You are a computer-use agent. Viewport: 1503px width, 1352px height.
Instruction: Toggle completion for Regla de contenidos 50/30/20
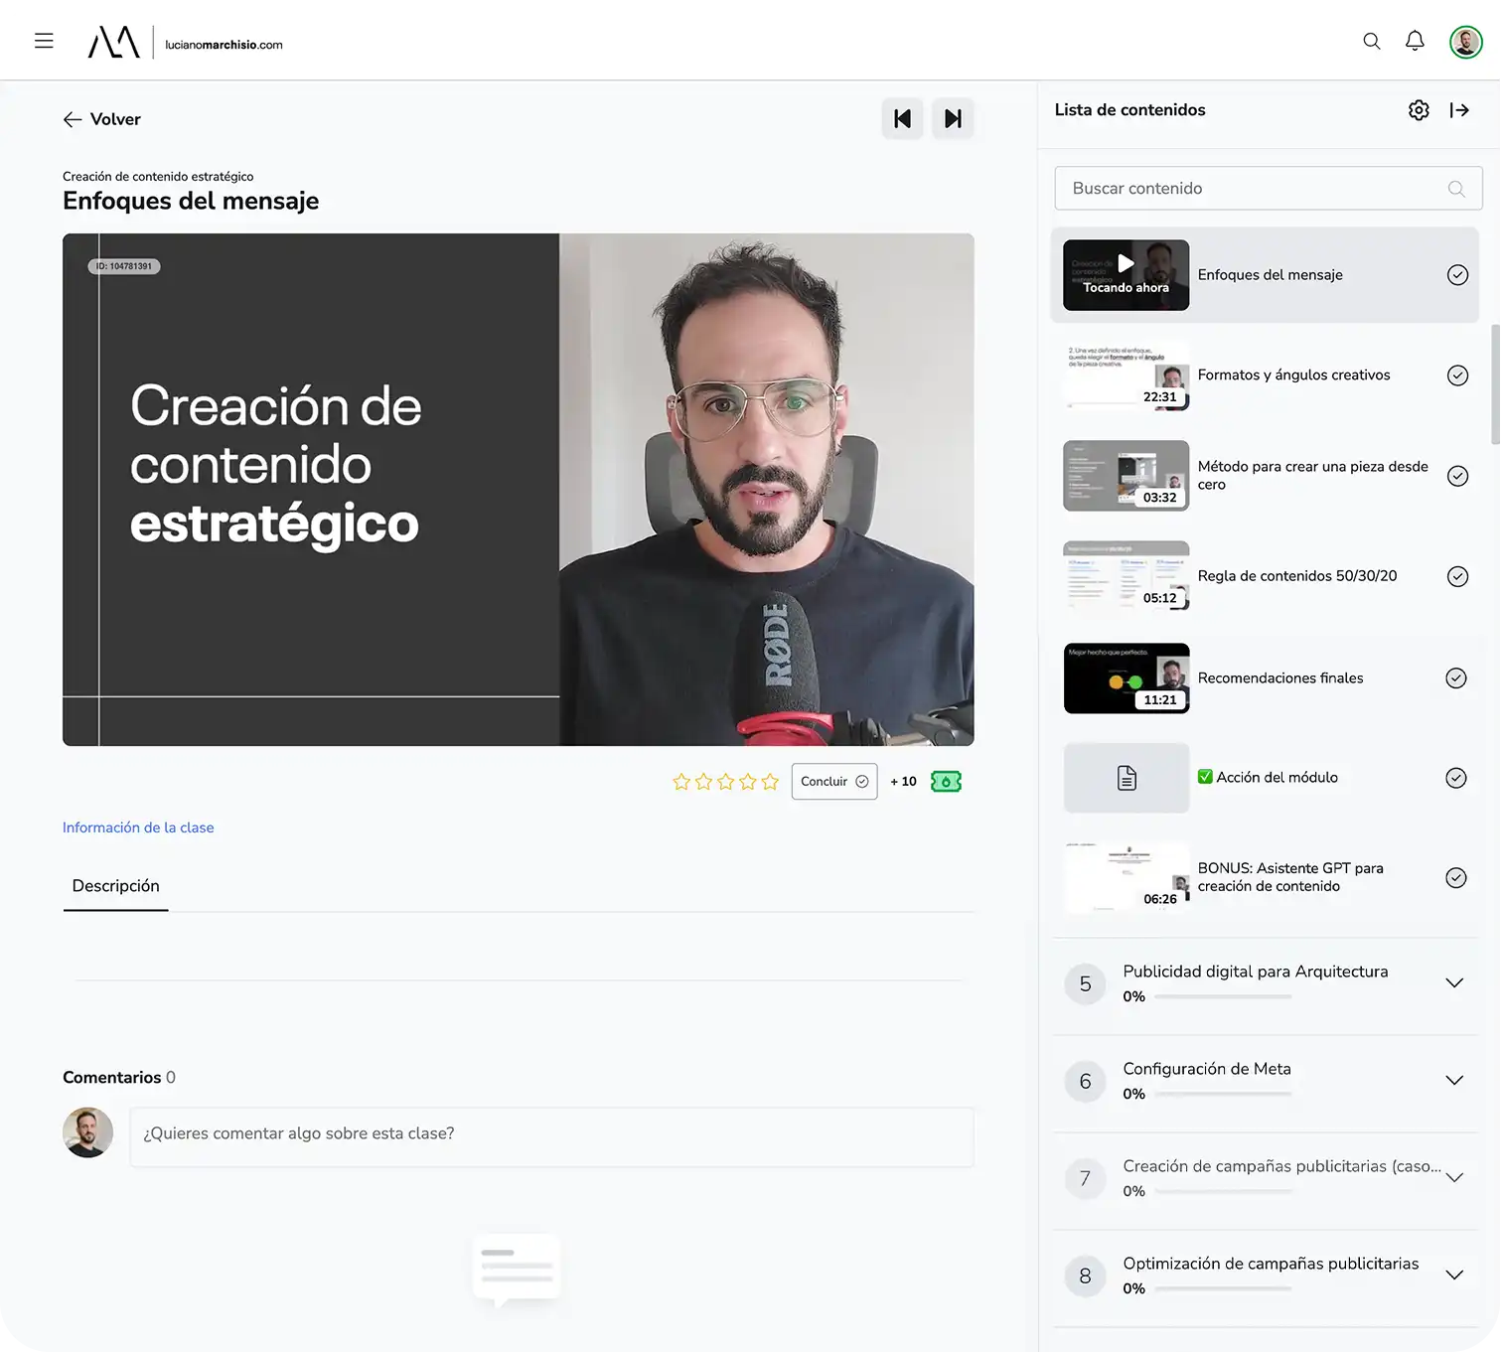[1457, 576]
